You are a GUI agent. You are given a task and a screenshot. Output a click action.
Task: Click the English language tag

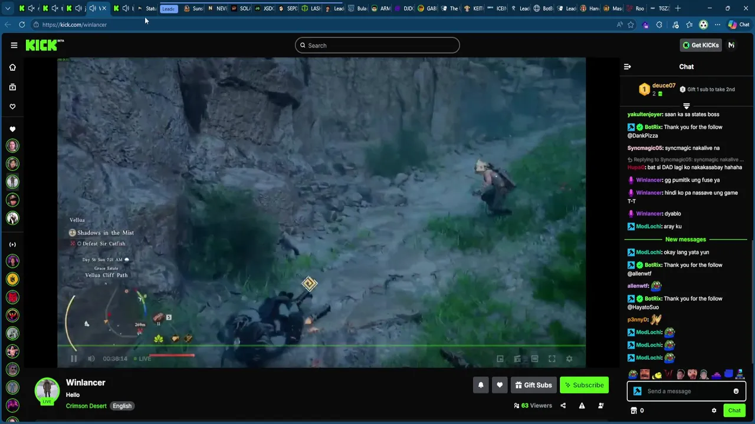122,406
